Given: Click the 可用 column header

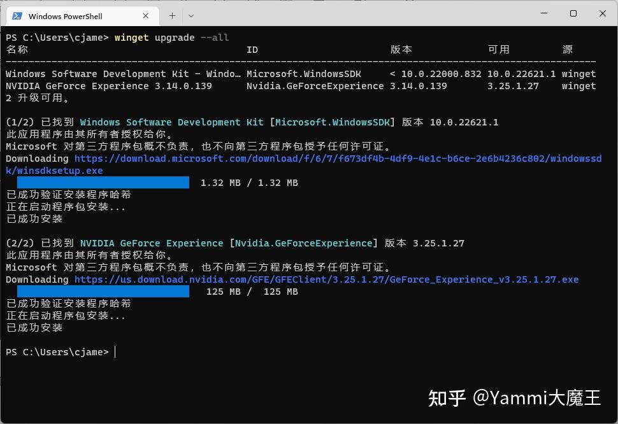Looking at the screenshot, I should pos(499,50).
